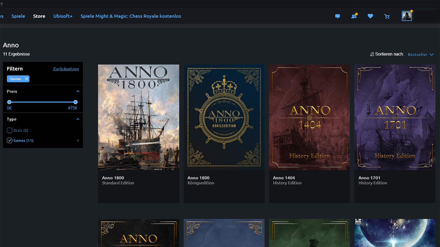The image size is (440, 247).
Task: Open the wishlist heart icon
Action: (x=370, y=16)
